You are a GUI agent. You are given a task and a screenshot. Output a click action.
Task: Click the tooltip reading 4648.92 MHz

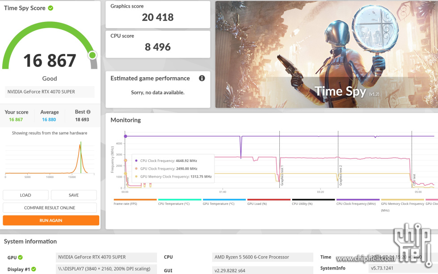coord(186,161)
